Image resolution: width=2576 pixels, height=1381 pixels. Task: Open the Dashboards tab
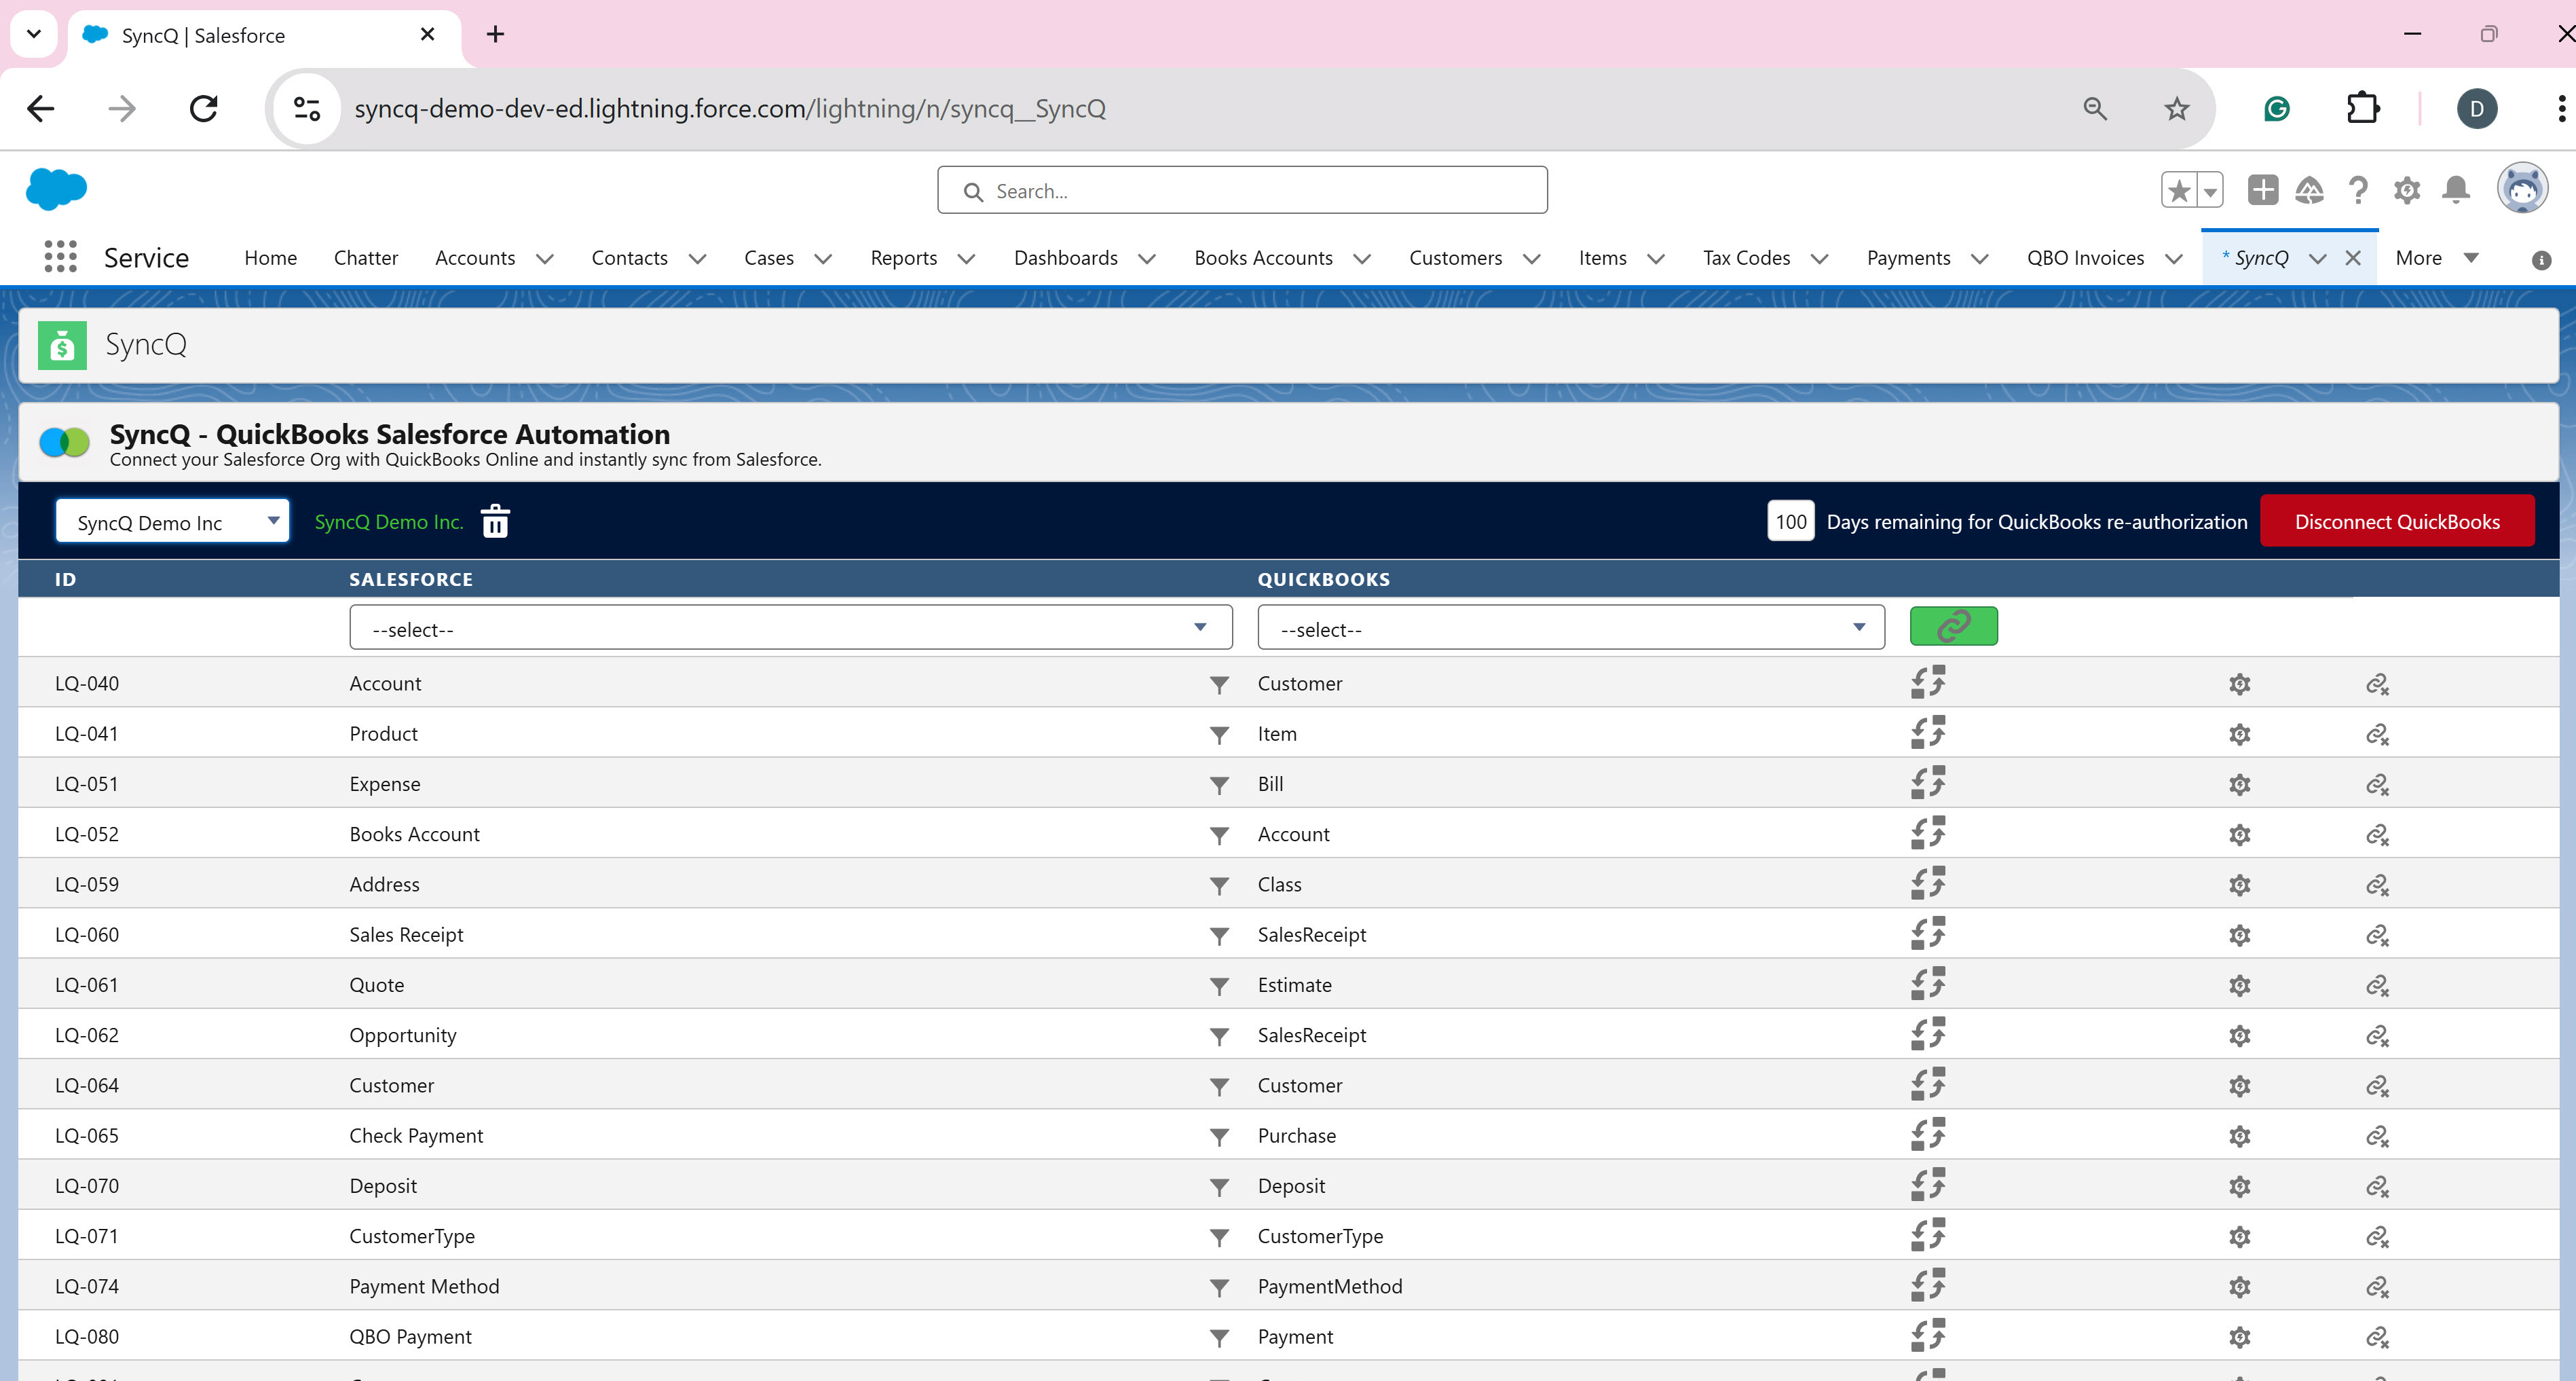point(1065,257)
